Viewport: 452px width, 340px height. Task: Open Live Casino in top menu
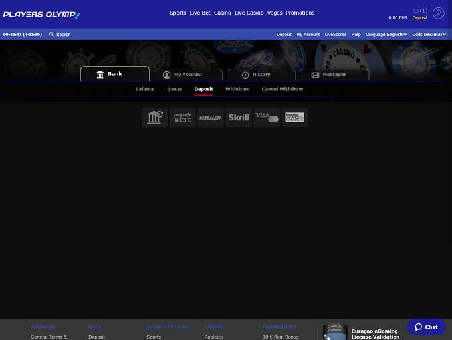(249, 13)
